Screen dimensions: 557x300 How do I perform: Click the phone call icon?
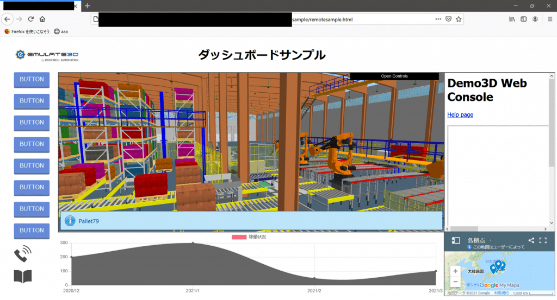23,253
